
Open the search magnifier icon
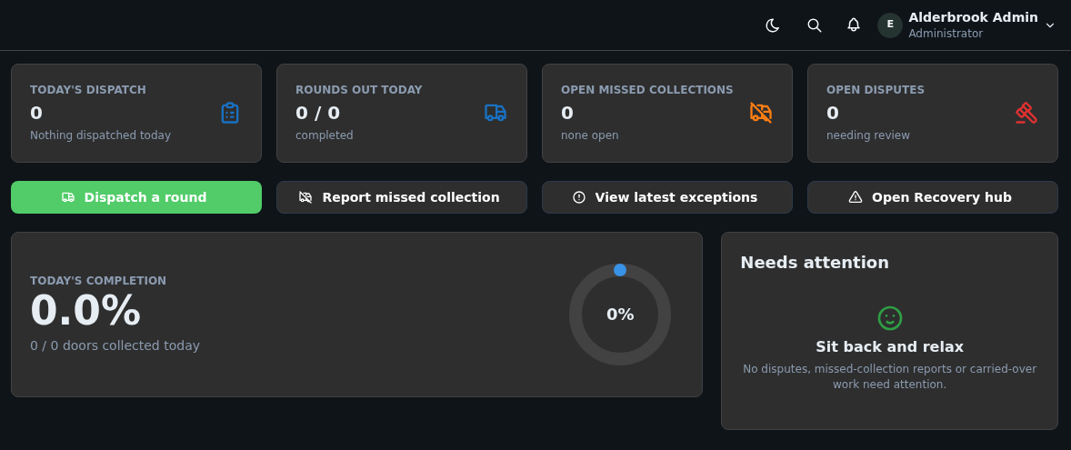(814, 25)
